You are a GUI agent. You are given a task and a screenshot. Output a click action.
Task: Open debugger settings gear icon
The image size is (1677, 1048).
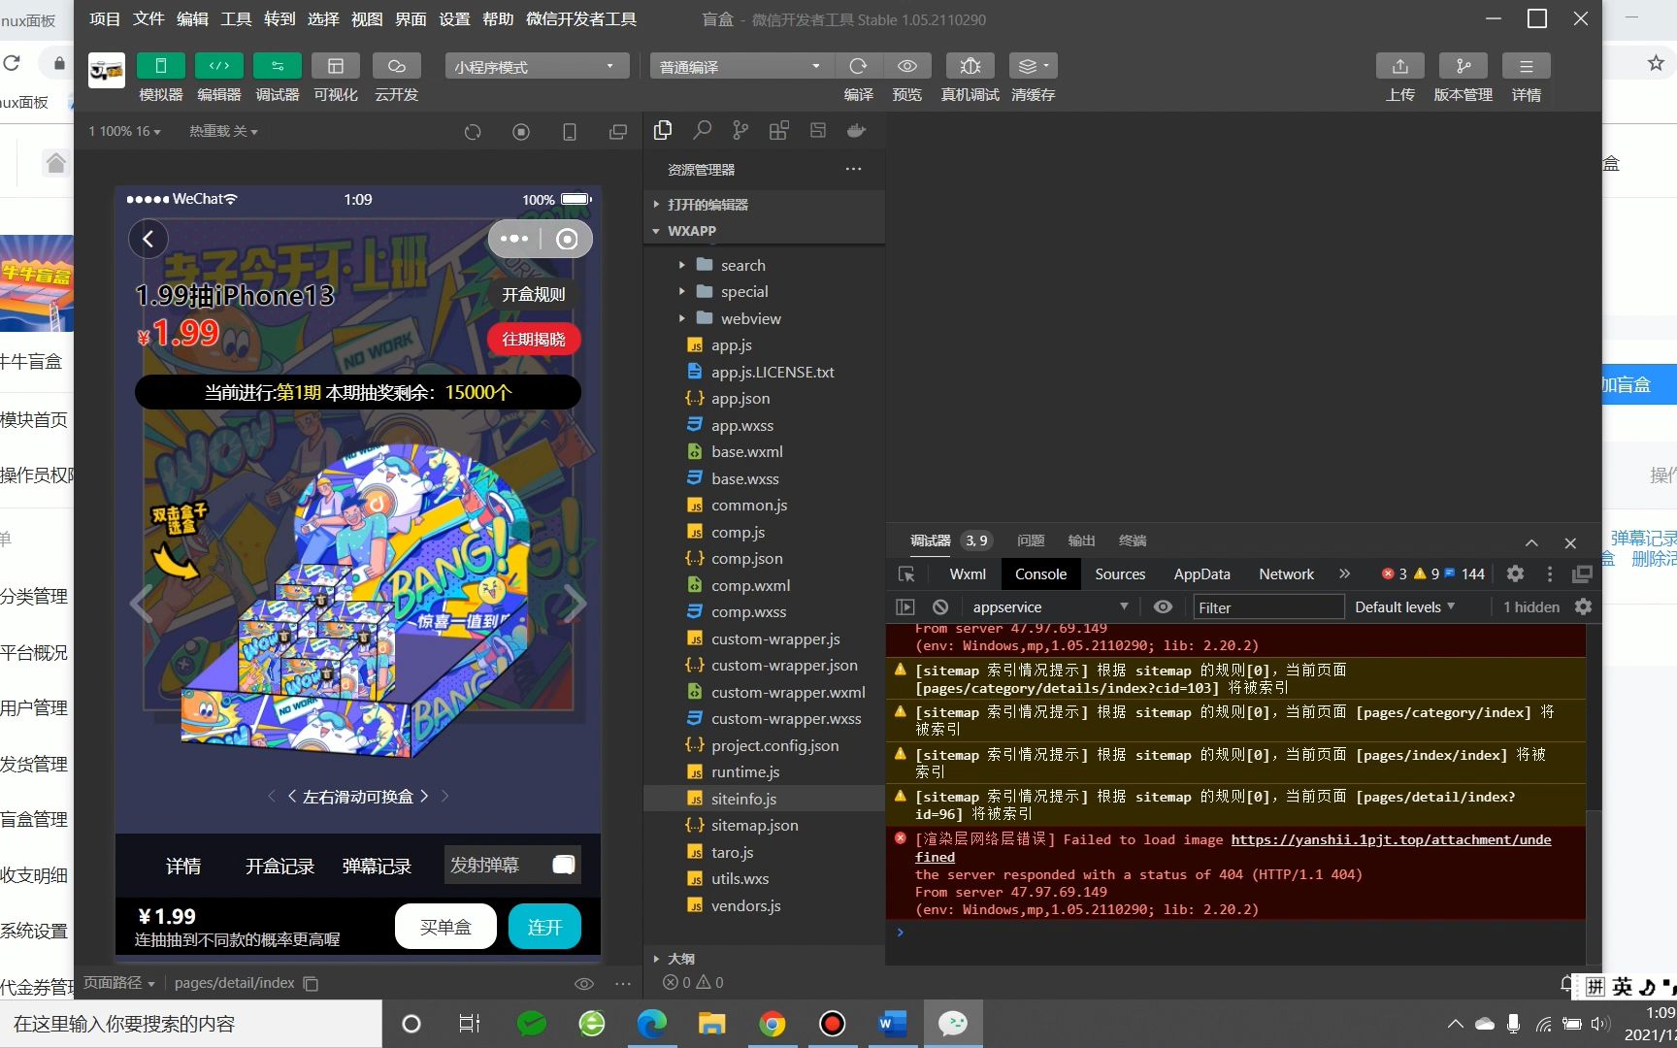1515,573
